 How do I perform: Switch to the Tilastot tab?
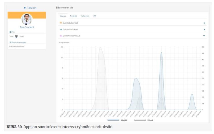62,16
